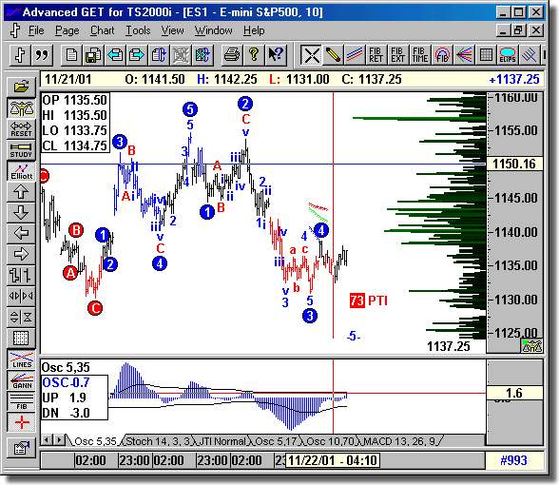Switch to the JTI Normal tab

click(222, 441)
